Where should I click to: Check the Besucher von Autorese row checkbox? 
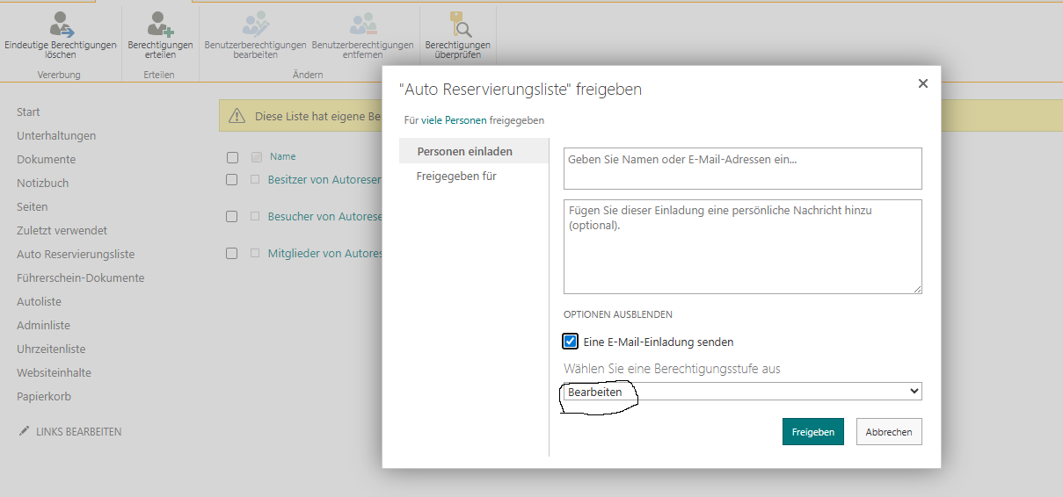click(232, 216)
